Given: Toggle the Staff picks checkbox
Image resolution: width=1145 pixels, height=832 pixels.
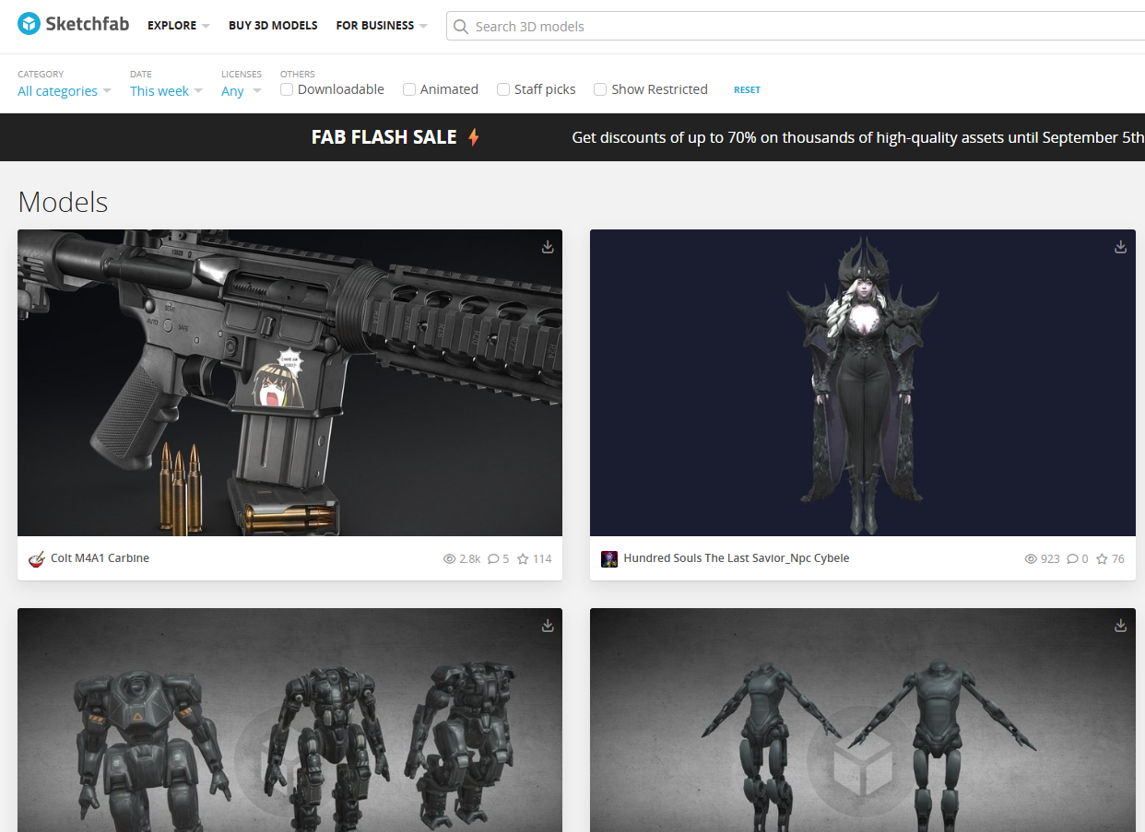Looking at the screenshot, I should (503, 89).
